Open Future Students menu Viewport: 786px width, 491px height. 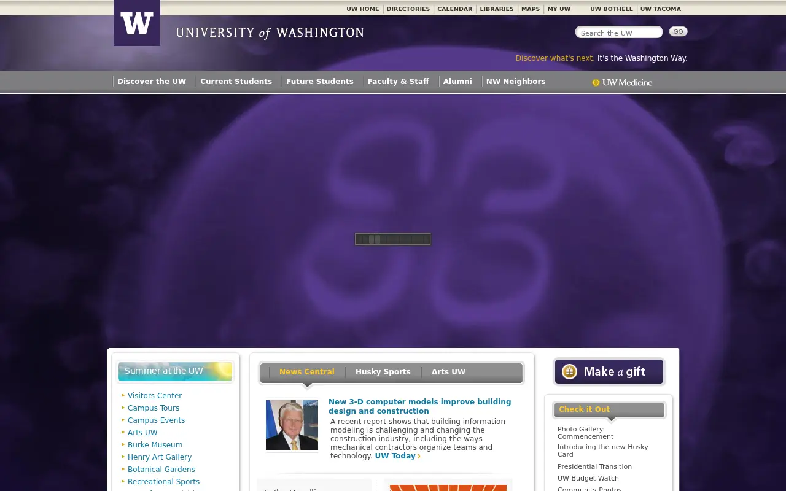(320, 82)
